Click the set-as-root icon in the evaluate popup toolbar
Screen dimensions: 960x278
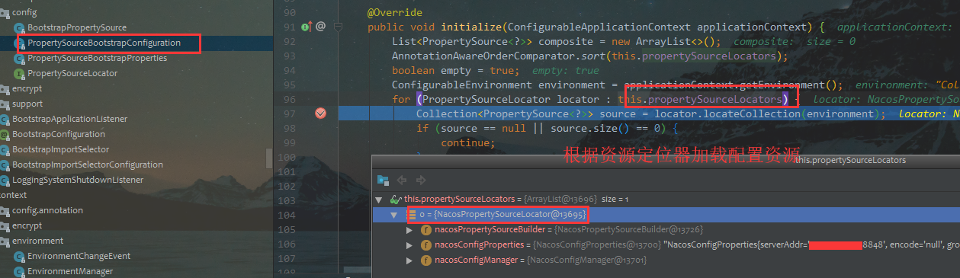[x=384, y=180]
